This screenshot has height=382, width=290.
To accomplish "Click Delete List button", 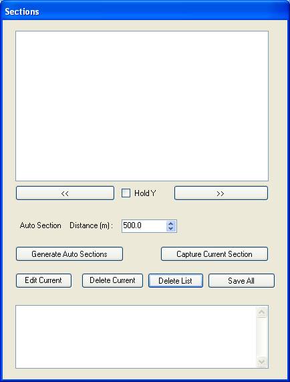I will [176, 280].
